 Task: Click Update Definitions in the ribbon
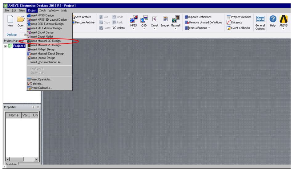pyautogui.click(x=198, y=17)
